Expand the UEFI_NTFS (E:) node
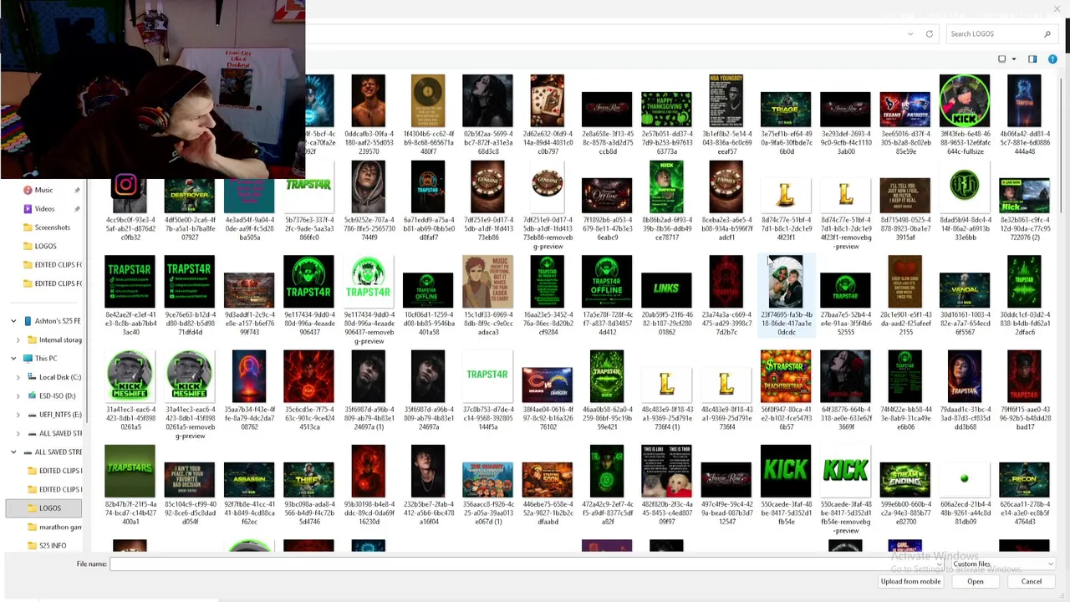This screenshot has width=1070, height=602. point(18,414)
